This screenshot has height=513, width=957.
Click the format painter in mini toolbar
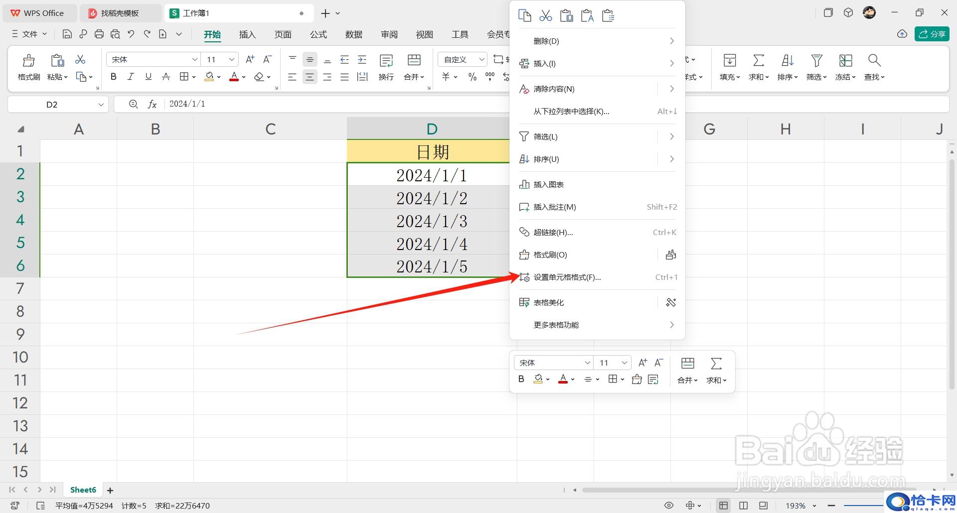point(637,380)
